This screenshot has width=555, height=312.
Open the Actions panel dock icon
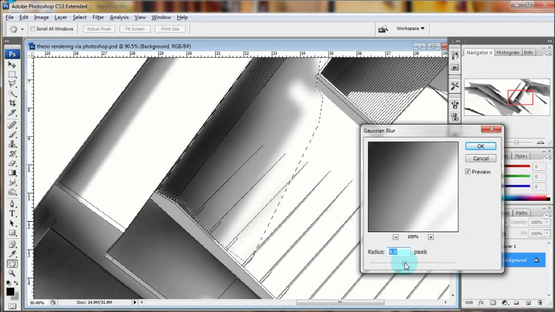click(x=455, y=68)
